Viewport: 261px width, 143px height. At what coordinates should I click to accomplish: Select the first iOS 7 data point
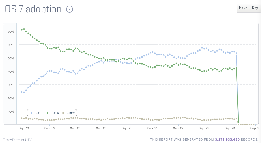pos(22,92)
